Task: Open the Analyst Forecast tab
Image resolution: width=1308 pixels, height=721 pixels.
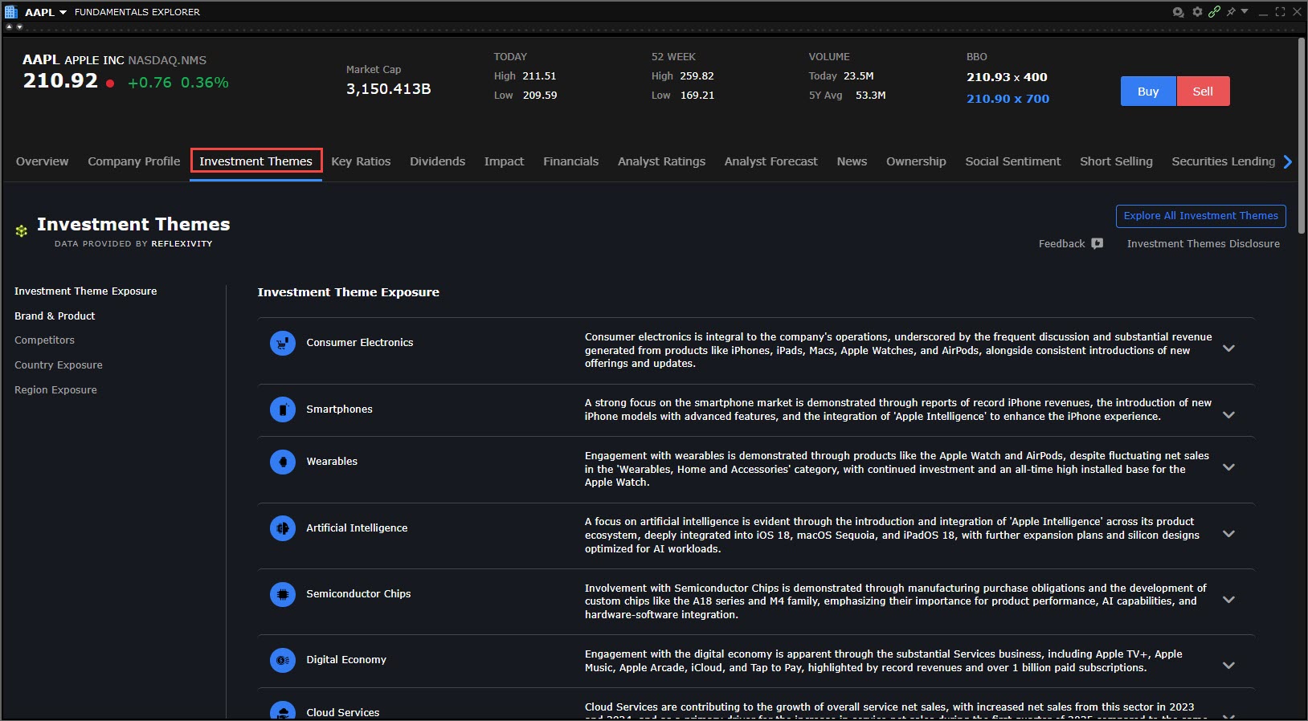Action: point(771,161)
